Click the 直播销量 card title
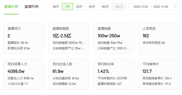This screenshot has width=182, height=95. click(x=104, y=28)
